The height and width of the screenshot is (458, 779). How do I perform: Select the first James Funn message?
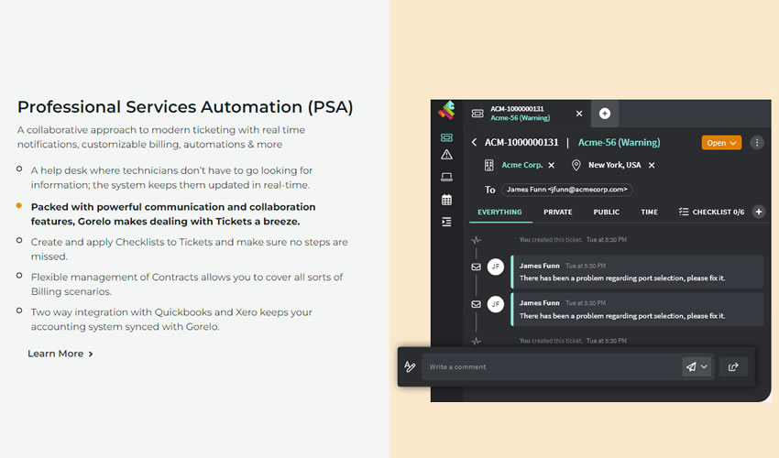coord(638,272)
